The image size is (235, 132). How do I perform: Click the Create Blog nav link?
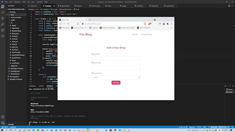point(147,34)
